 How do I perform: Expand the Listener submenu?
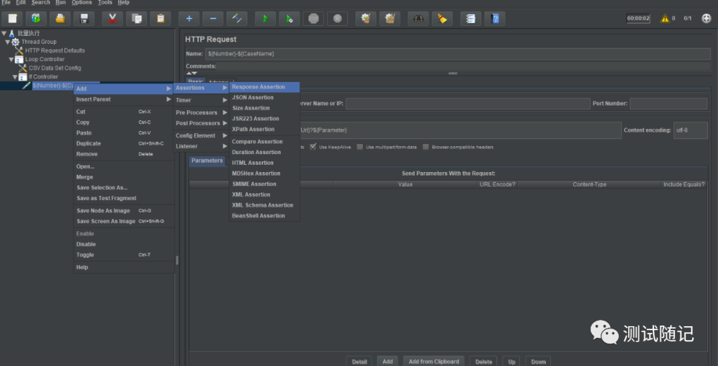[201, 146]
